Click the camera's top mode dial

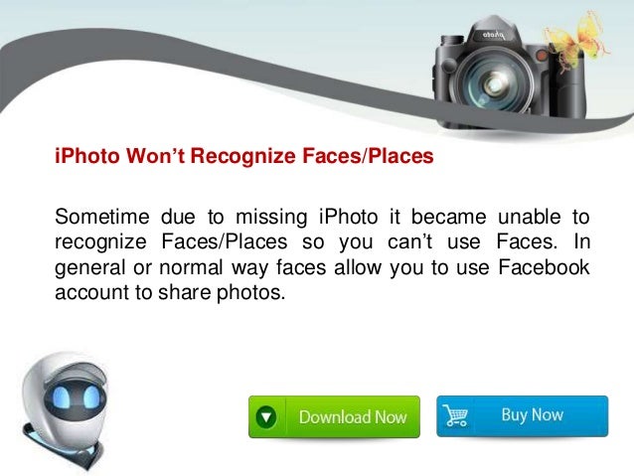(x=451, y=41)
